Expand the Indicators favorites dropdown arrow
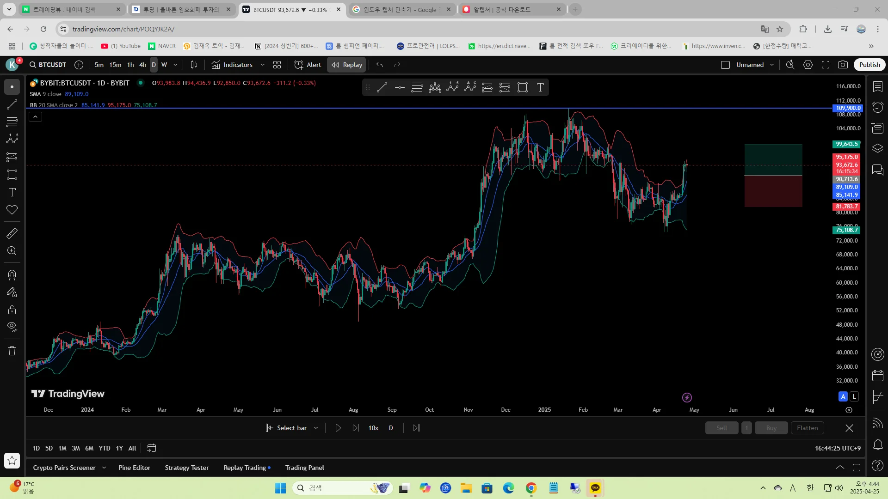The image size is (888, 499). pos(263,65)
